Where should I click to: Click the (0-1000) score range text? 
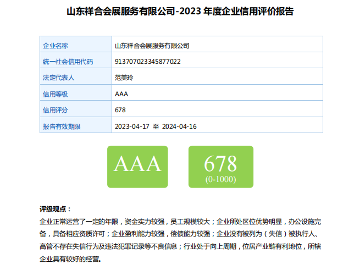[x=220, y=179]
